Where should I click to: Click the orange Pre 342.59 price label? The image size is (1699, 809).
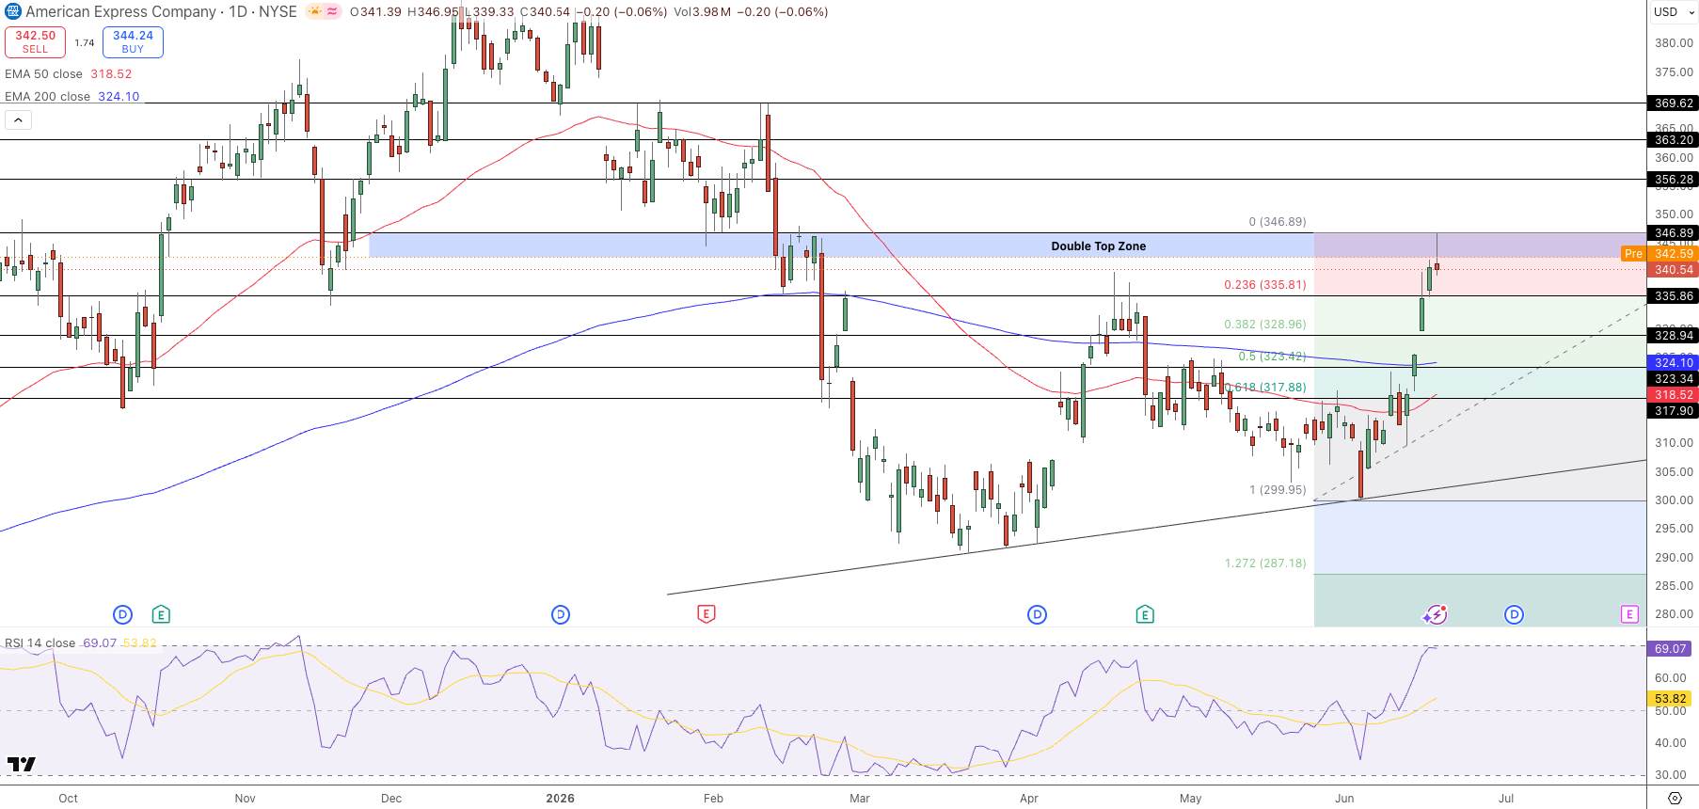tap(1659, 254)
